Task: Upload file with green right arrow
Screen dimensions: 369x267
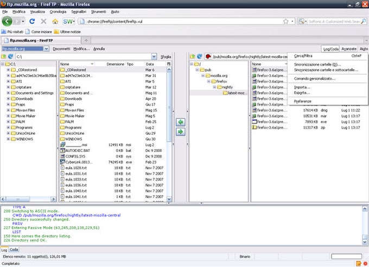Action: pos(181,132)
